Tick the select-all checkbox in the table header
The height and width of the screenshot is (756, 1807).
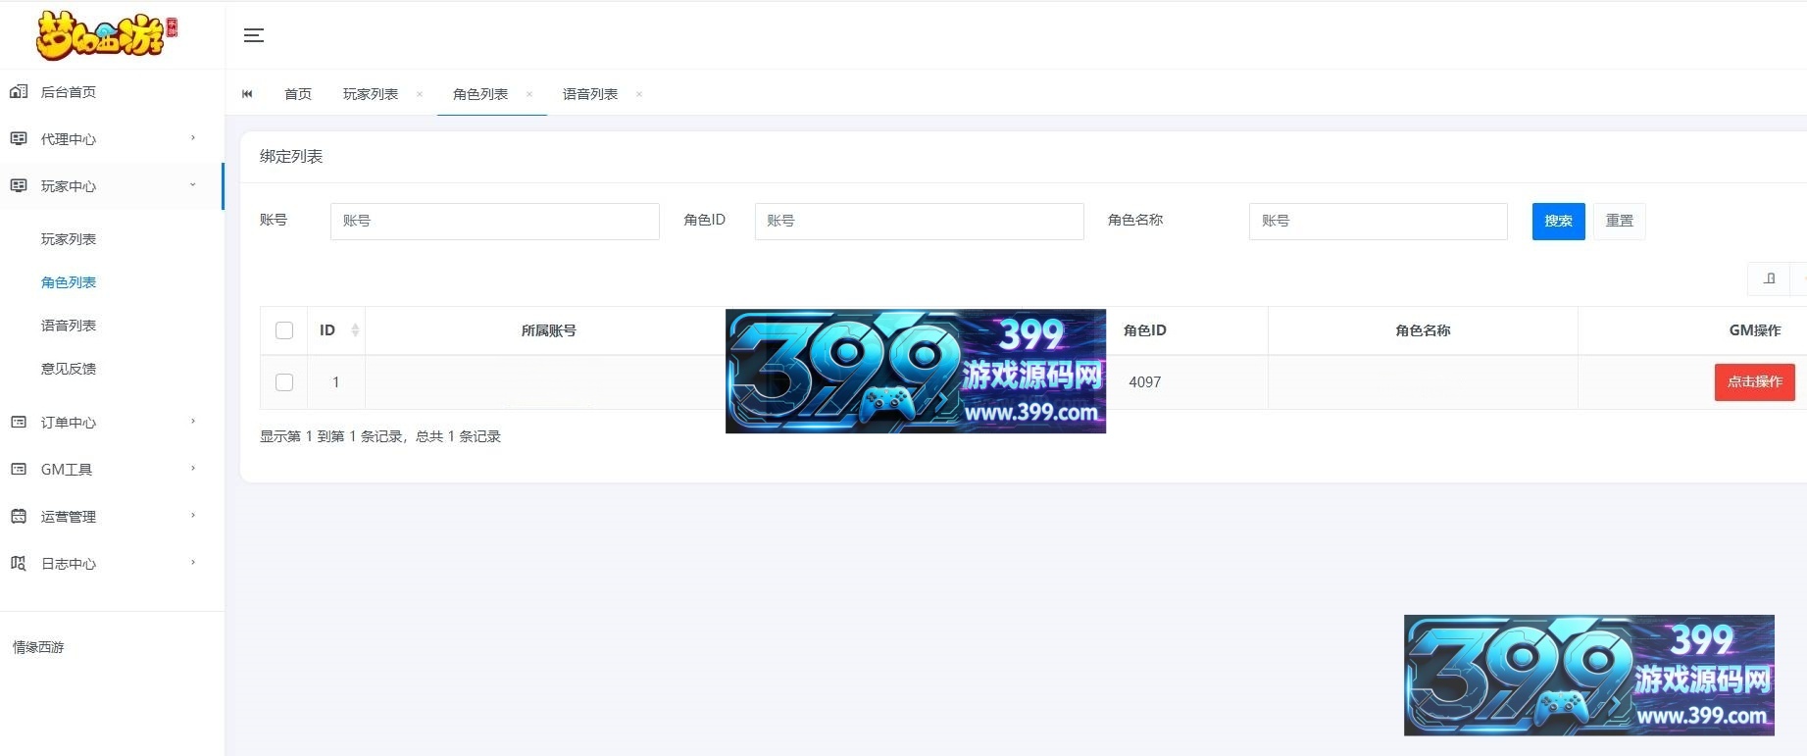(x=284, y=330)
